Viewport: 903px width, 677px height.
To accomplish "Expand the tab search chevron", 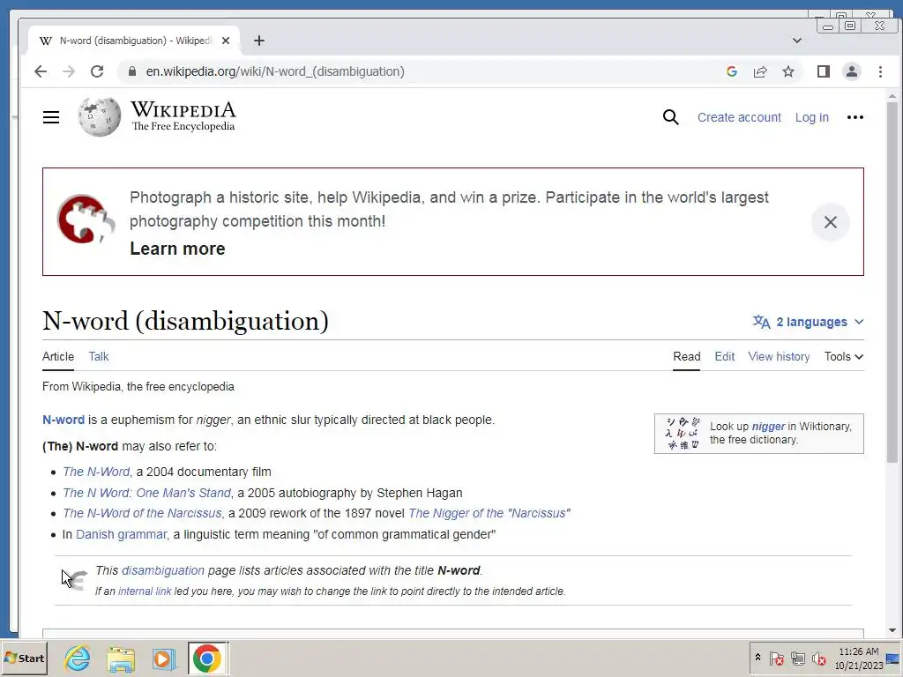I will point(797,41).
